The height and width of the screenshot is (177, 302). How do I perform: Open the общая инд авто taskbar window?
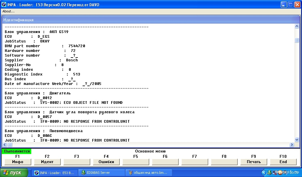point(147,173)
